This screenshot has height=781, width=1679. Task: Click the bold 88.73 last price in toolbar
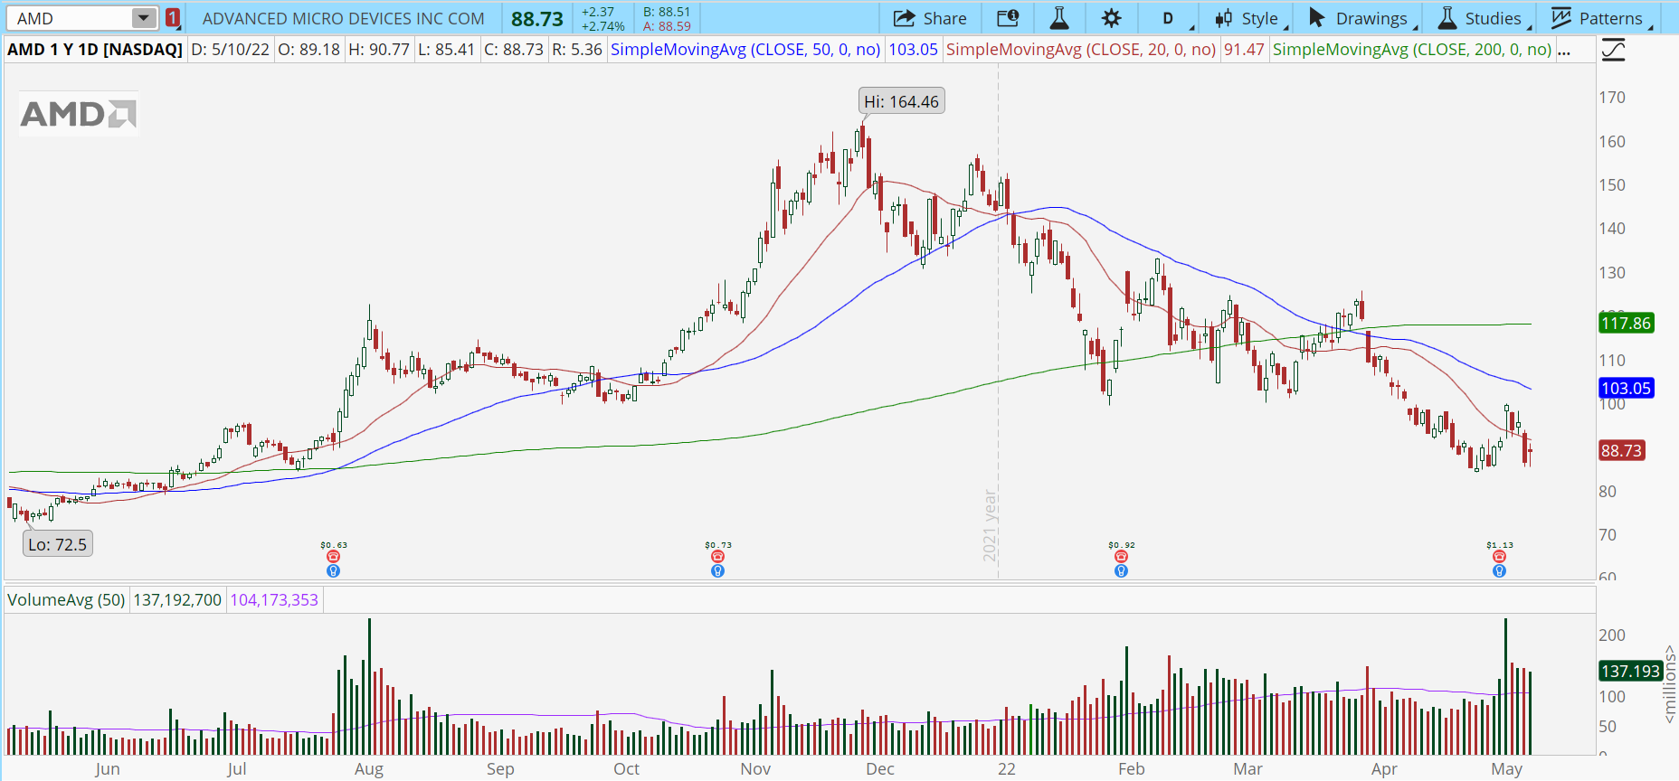[x=537, y=19]
